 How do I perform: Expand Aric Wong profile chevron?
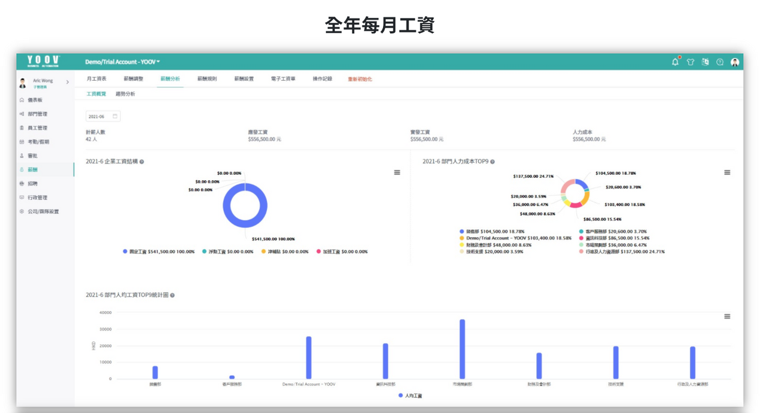(x=68, y=82)
